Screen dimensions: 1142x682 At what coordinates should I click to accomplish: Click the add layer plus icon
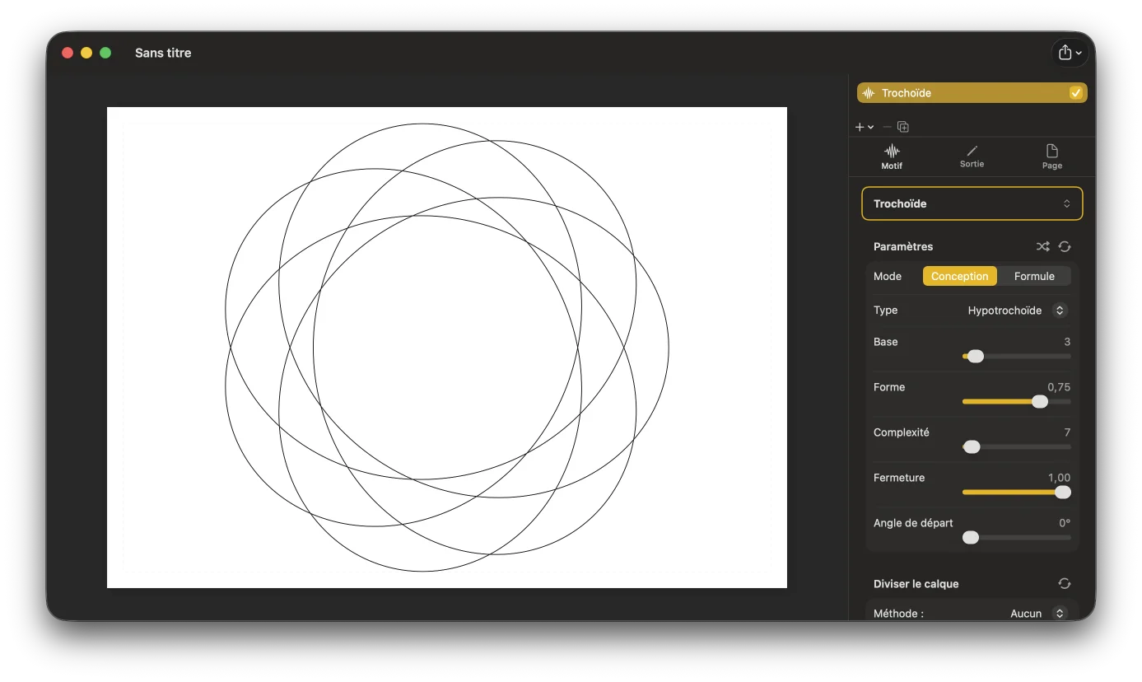coord(860,127)
